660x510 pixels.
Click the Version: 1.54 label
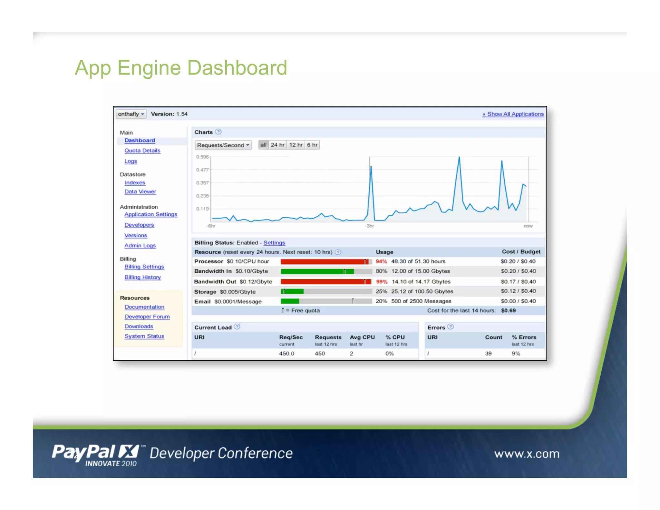169,114
